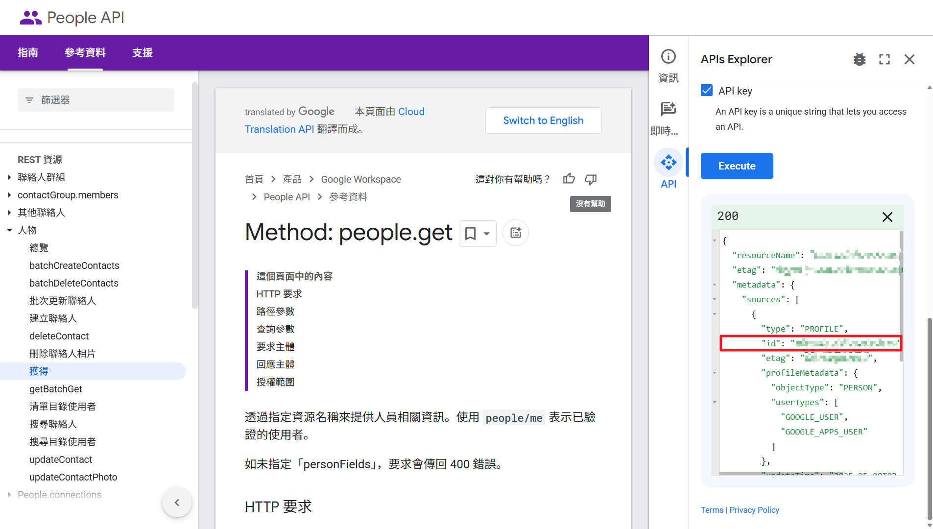Expand the 聯絡人群組 tree section

[x=9, y=177]
